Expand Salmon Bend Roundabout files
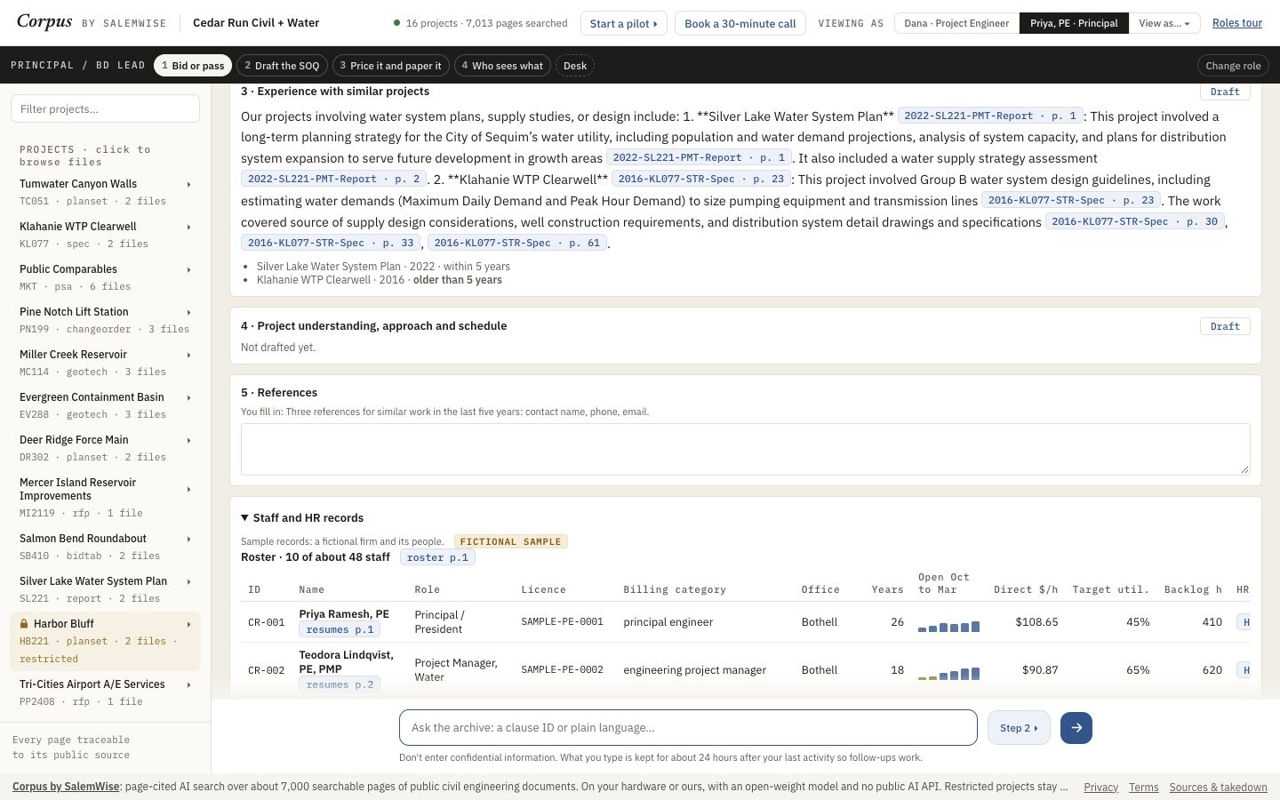The image size is (1280, 800). point(188,539)
